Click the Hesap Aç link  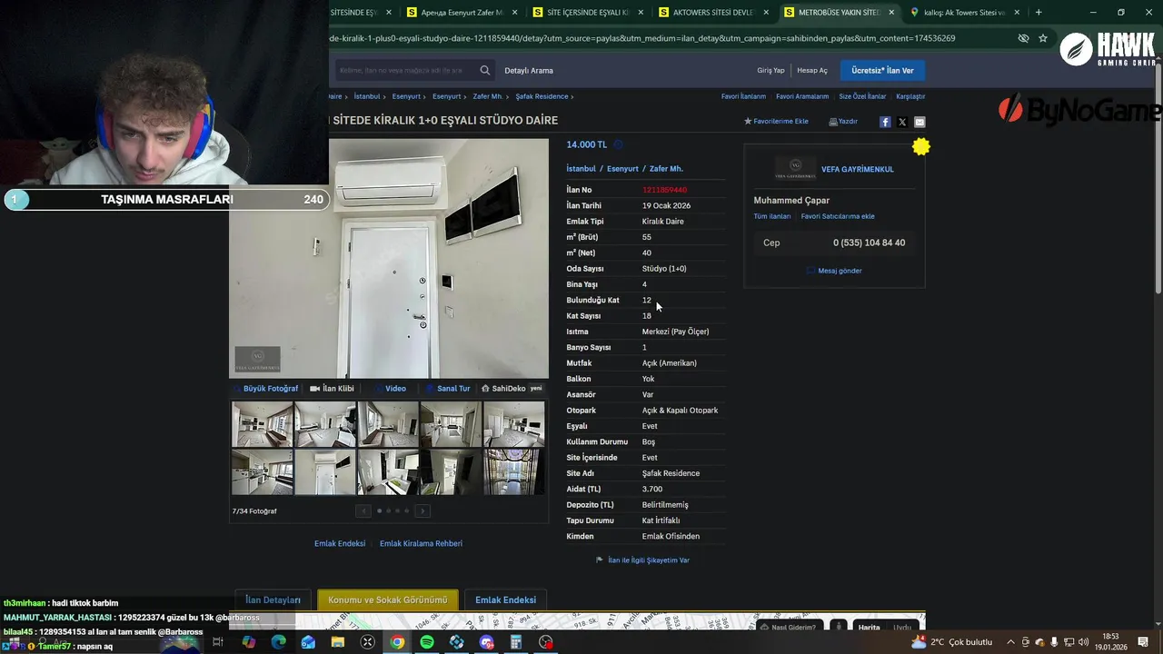coord(812,71)
